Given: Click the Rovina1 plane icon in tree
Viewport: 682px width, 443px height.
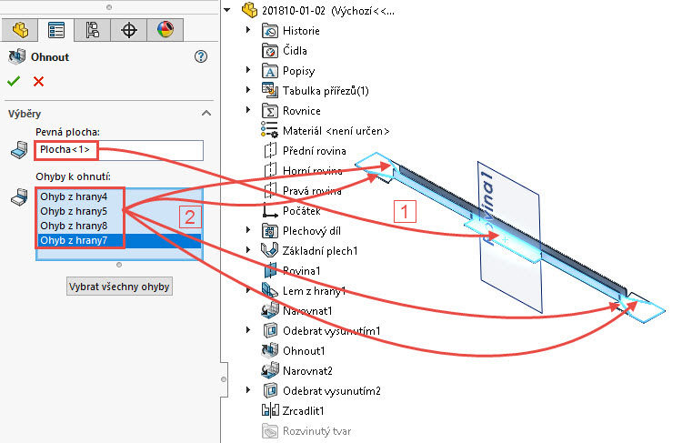Looking at the screenshot, I should tap(270, 270).
